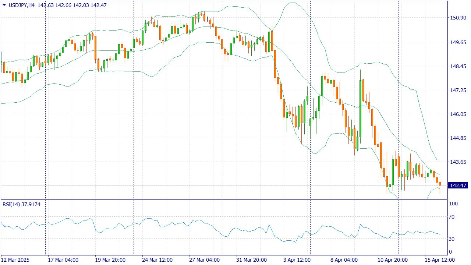The height and width of the screenshot is (265, 471).
Task: Click the 19 Mar 20:00 time label
Action: click(110, 260)
